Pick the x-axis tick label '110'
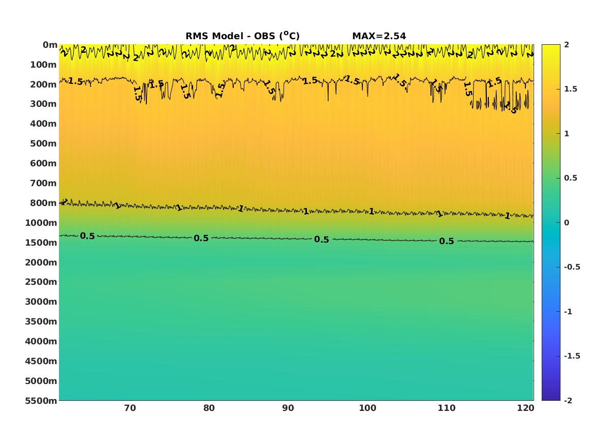Screen dimensions: 593x445 point(447,408)
